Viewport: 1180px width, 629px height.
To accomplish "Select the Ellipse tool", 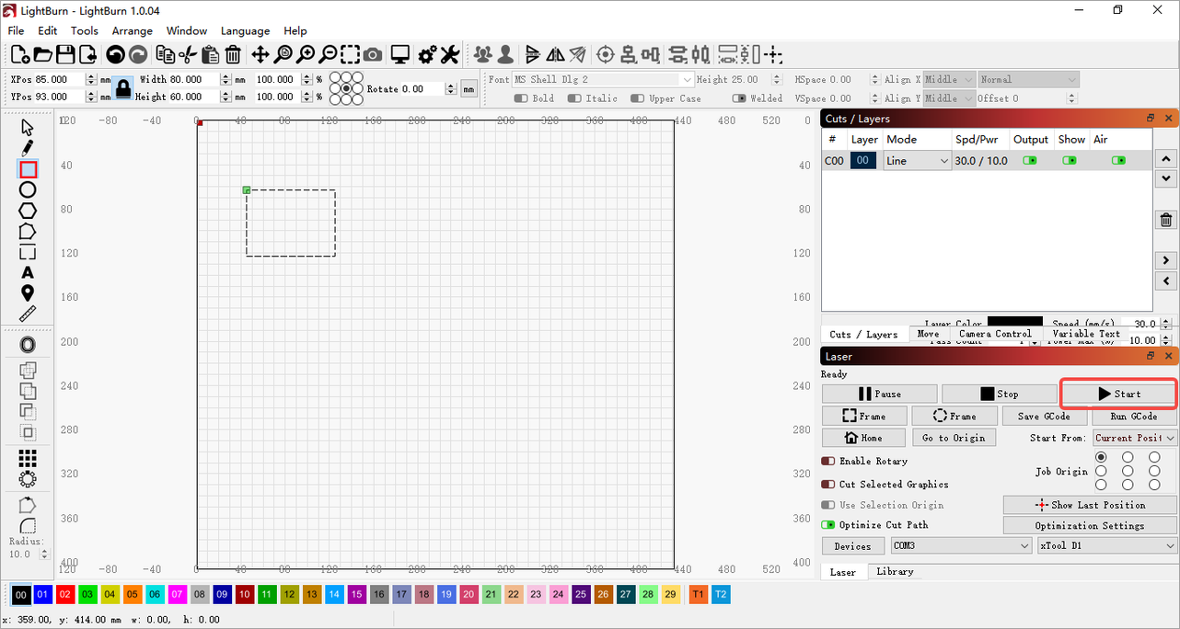I will (x=28, y=189).
